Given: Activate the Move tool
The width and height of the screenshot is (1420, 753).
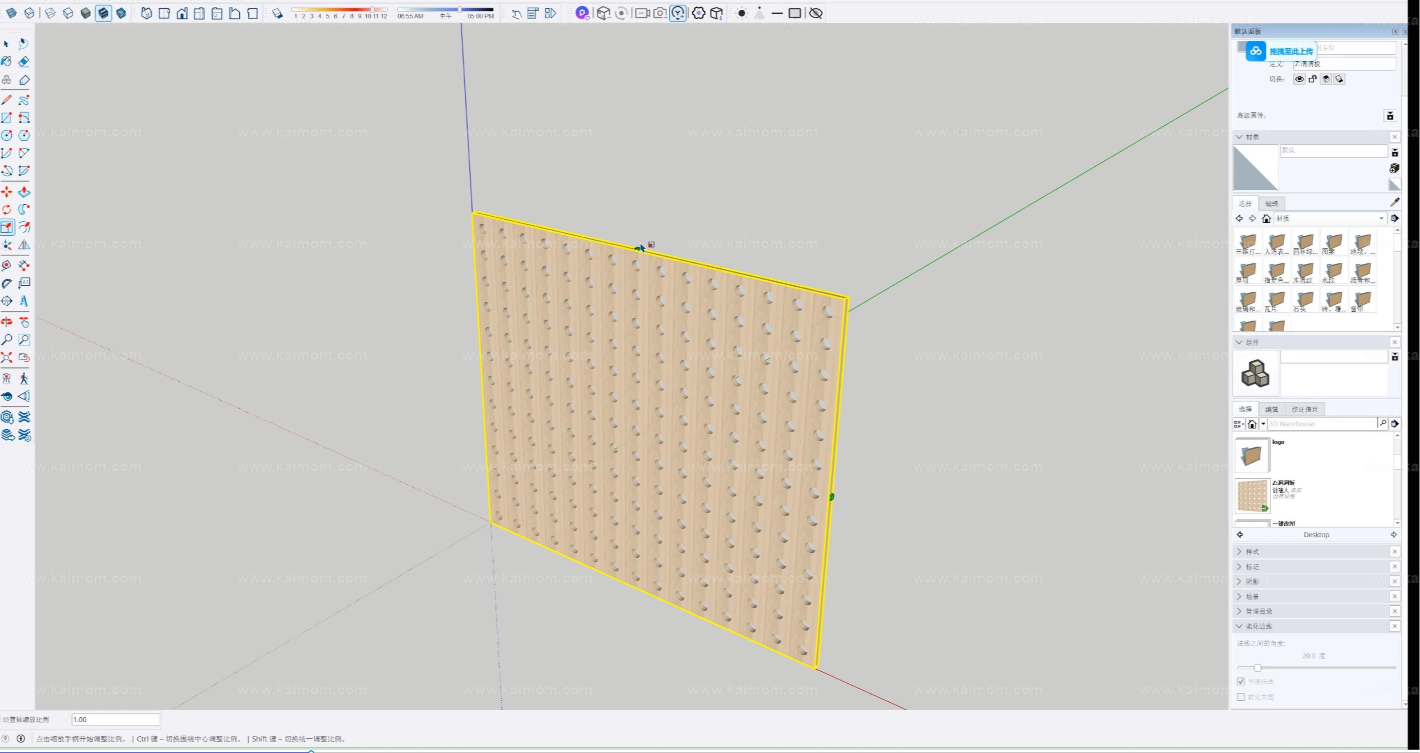Looking at the screenshot, I should tap(7, 192).
